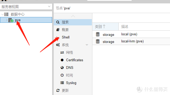
Task: Click the Certificates badge icon
Action: point(62,60)
